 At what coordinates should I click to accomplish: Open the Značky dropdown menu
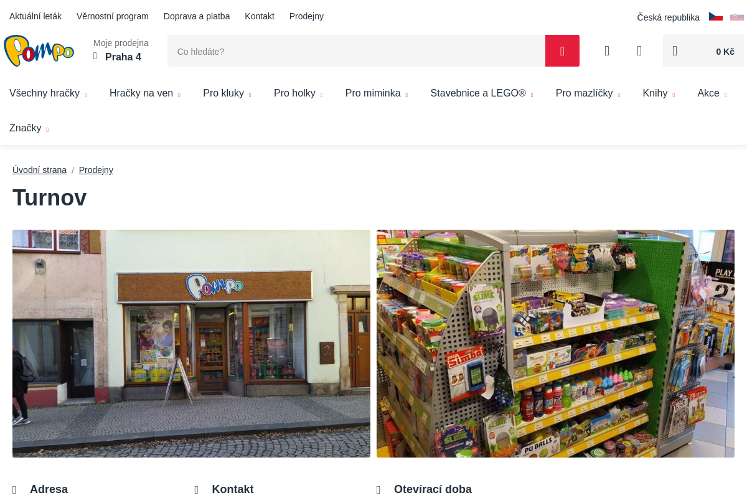coord(29,128)
